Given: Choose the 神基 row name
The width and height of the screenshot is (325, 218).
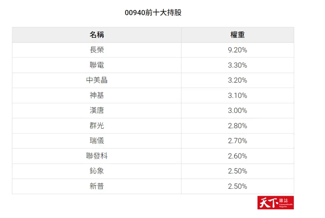Looking at the screenshot, I should tap(97, 95).
